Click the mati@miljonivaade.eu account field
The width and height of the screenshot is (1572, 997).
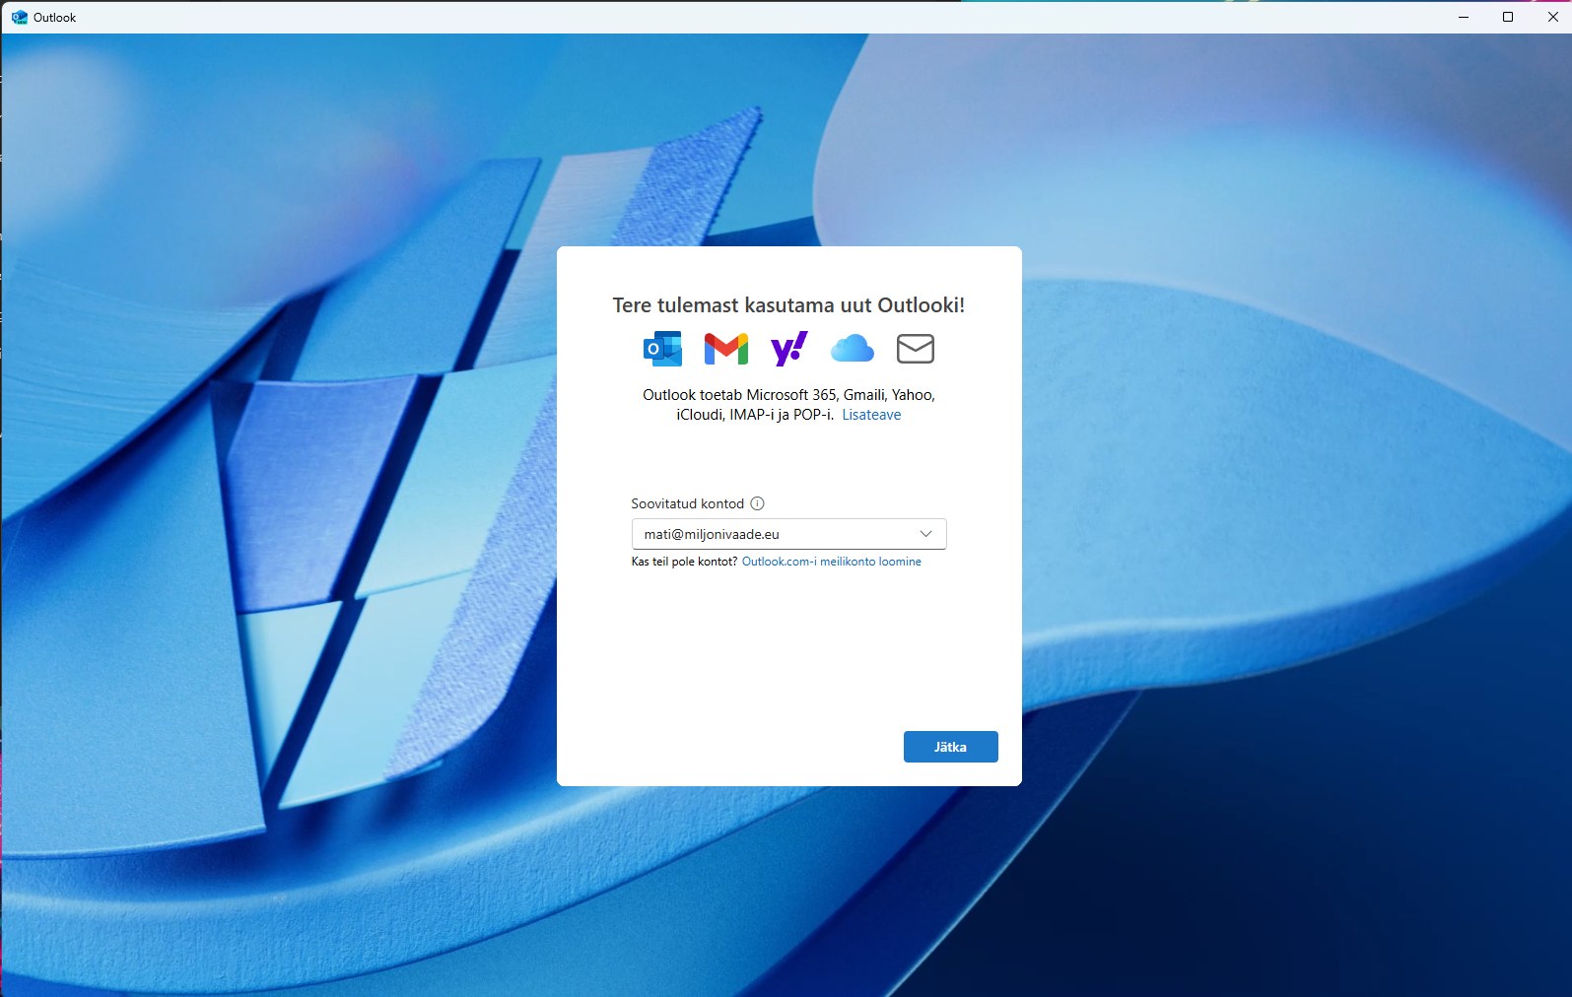pos(788,534)
